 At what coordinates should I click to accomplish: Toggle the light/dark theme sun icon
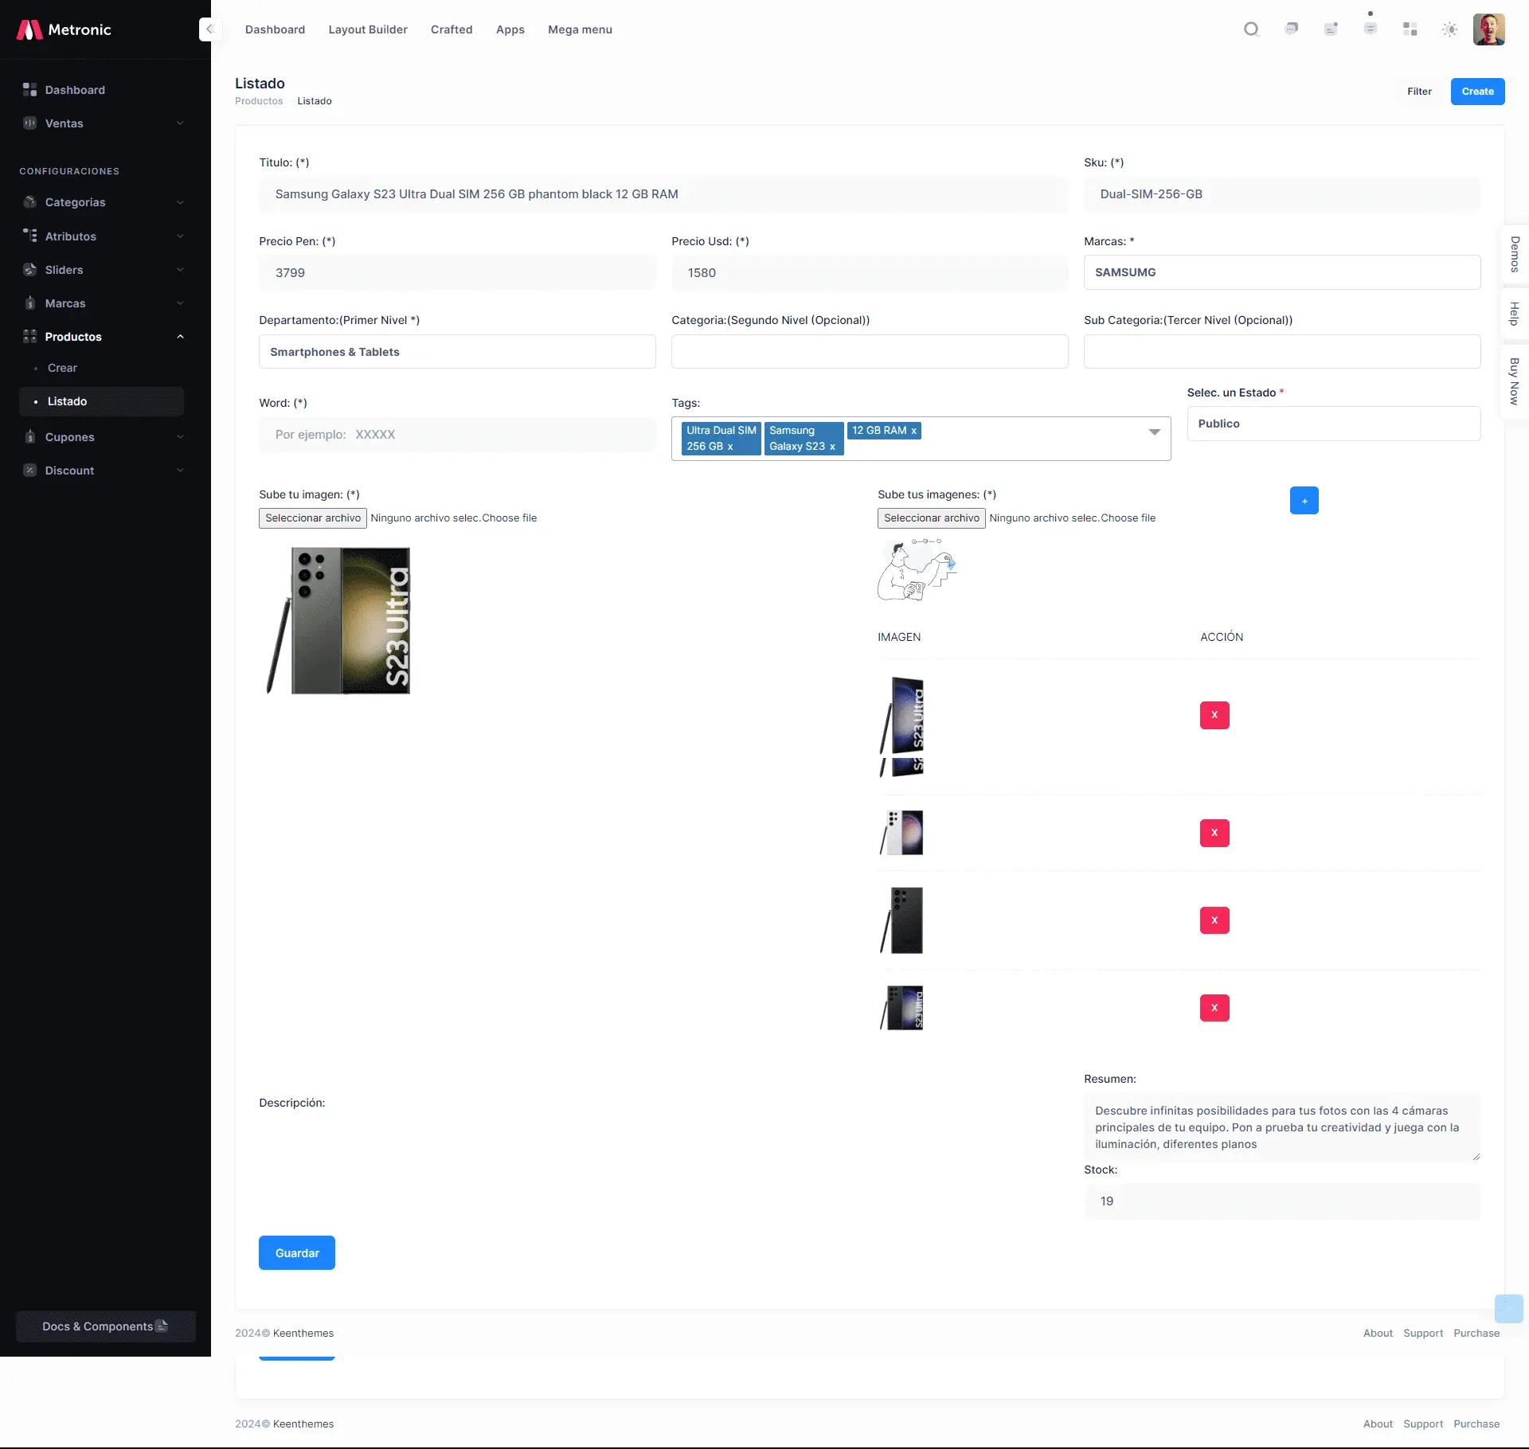(x=1449, y=29)
